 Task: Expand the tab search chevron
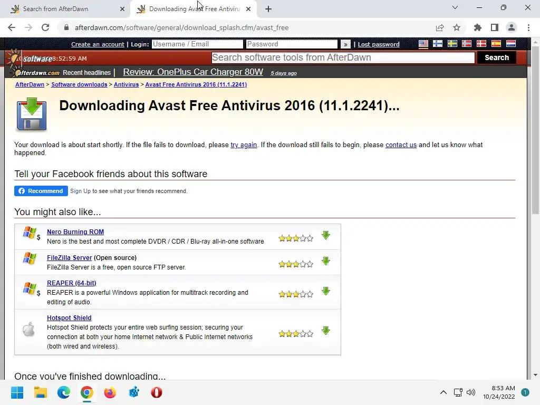pyautogui.click(x=455, y=7)
